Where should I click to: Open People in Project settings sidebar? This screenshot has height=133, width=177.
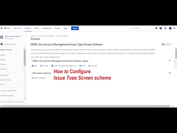pos(3,59)
